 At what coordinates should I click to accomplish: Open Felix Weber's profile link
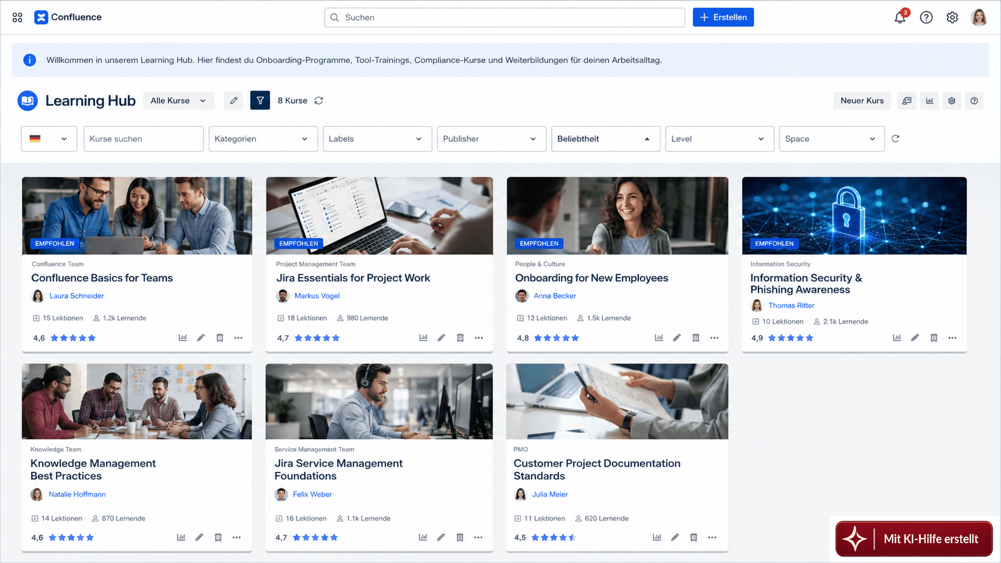click(x=313, y=494)
